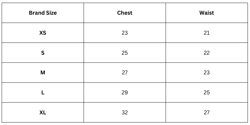250x125 pixels.
Task: Select the M size row label
Action: [43, 72]
